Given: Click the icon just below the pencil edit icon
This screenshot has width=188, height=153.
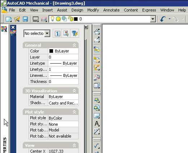Looking at the screenshot, I should tap(97, 77).
